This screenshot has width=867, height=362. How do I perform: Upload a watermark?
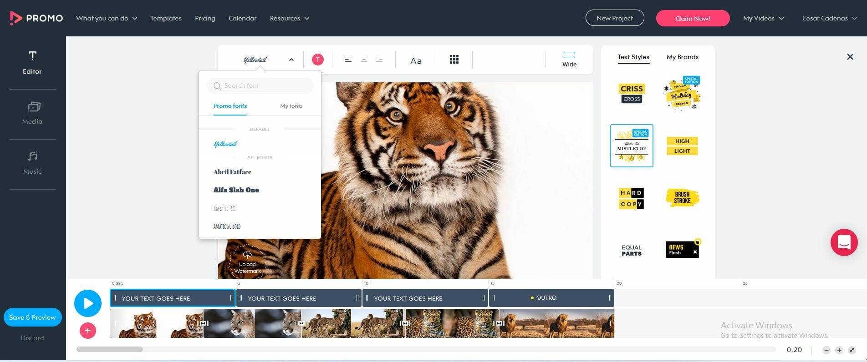247,263
